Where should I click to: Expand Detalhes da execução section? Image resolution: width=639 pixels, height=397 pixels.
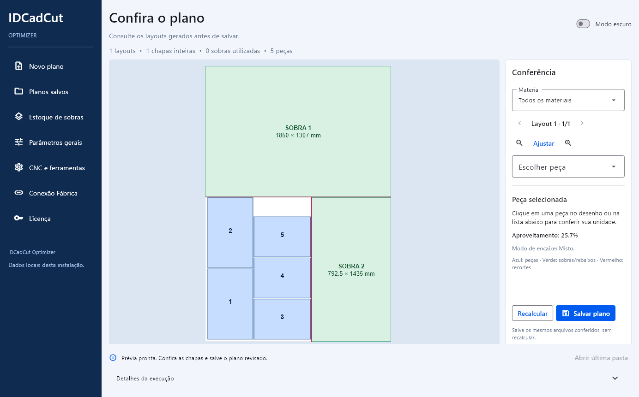point(367,378)
